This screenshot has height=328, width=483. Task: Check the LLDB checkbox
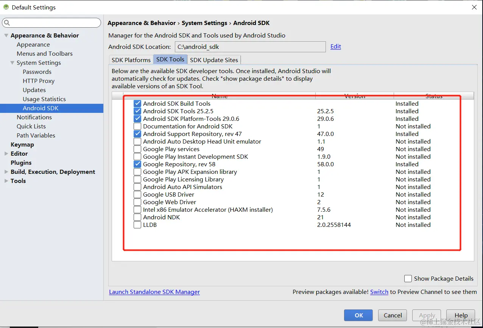click(x=137, y=225)
